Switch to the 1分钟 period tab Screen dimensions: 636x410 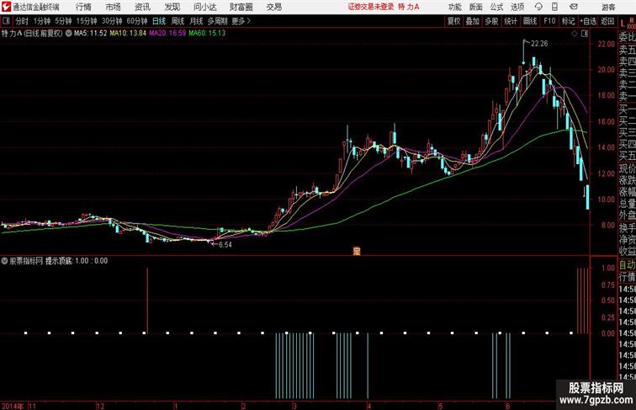[42, 21]
